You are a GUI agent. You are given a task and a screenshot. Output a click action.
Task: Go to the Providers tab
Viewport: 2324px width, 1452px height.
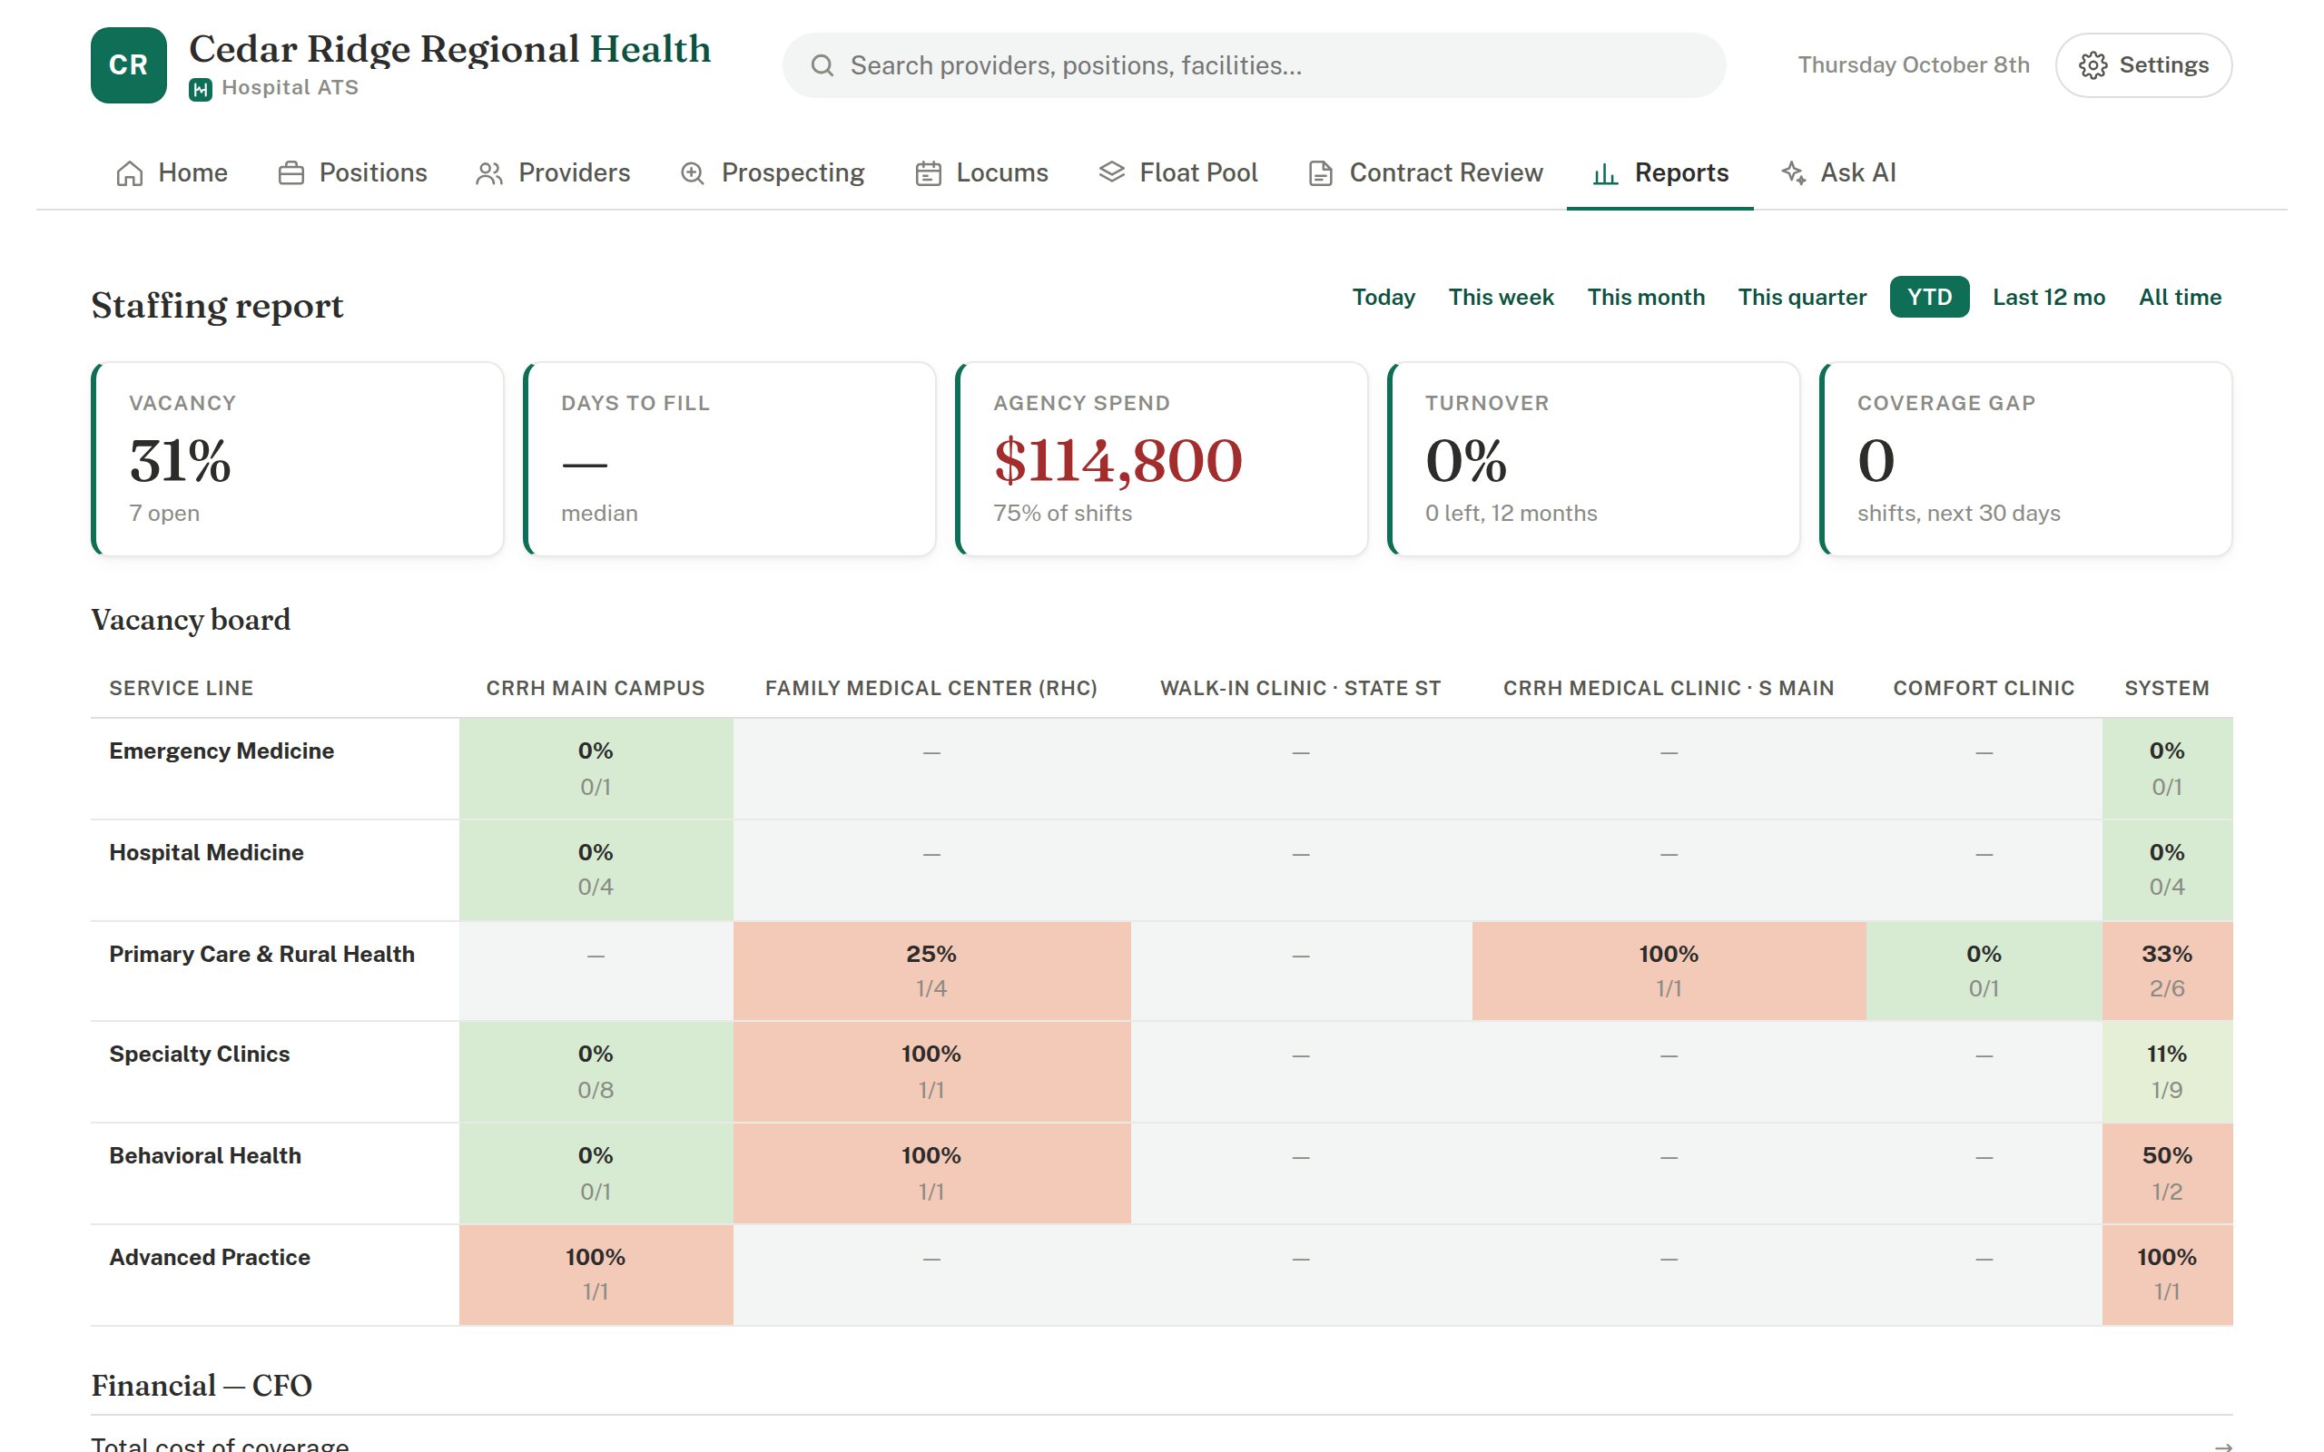tap(553, 172)
